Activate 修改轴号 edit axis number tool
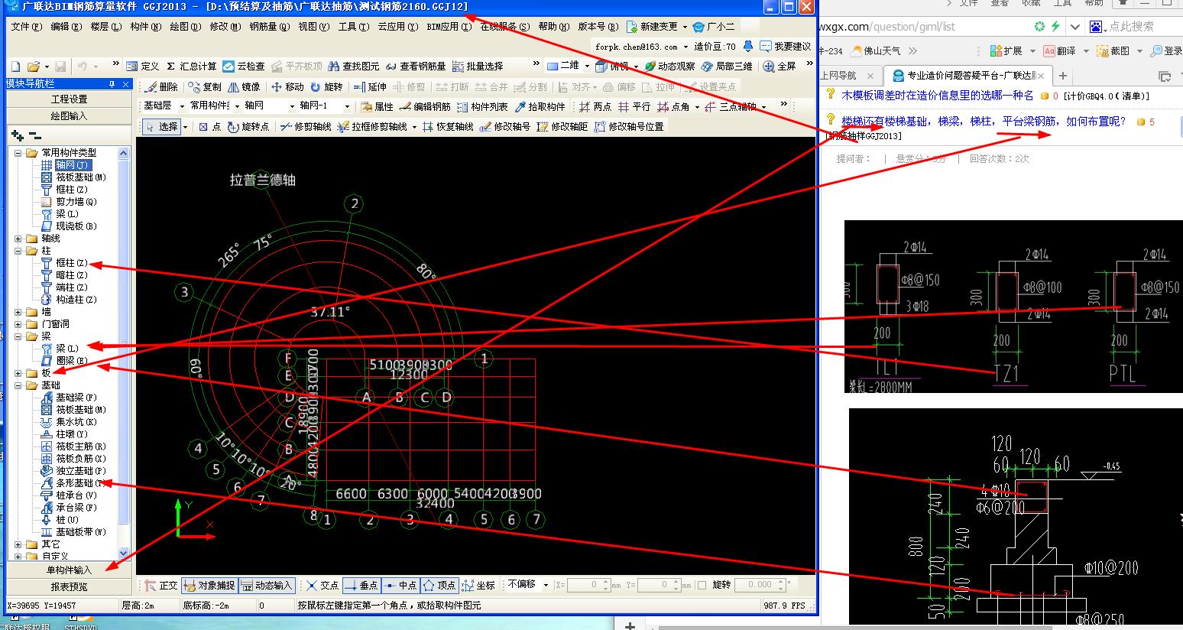The height and width of the screenshot is (630, 1183). (x=504, y=127)
